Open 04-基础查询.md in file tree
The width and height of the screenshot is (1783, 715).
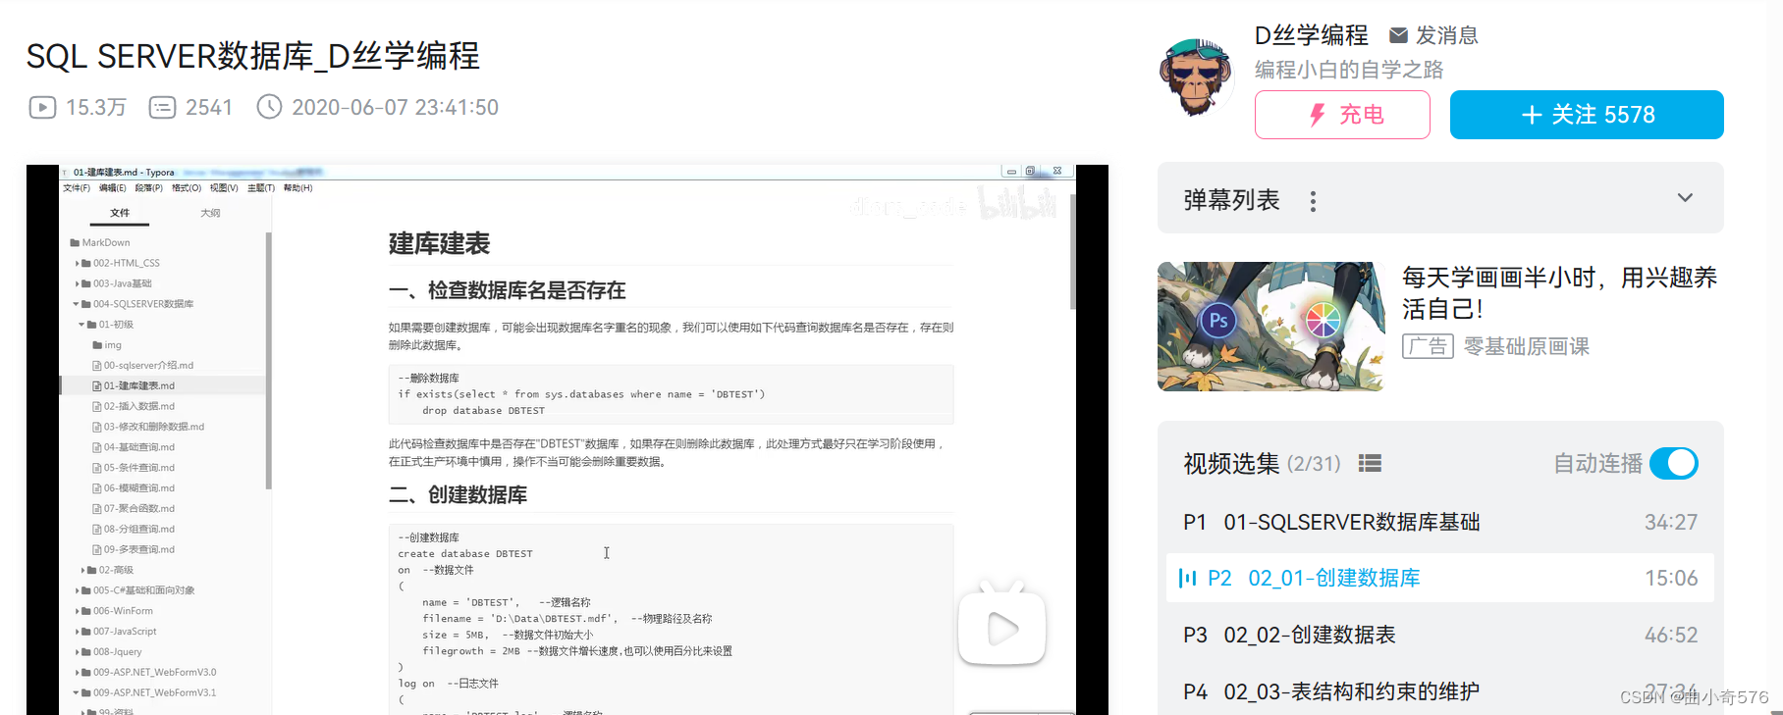pos(139,447)
